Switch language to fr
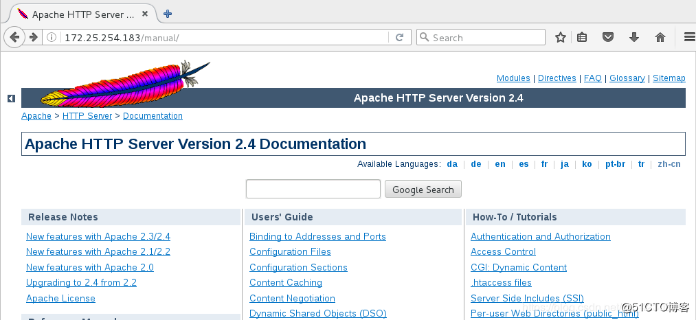 tap(544, 164)
